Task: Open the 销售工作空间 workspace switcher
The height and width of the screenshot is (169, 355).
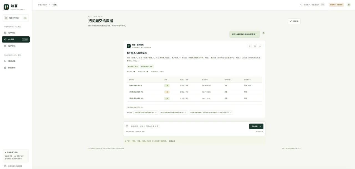Action: (16, 18)
